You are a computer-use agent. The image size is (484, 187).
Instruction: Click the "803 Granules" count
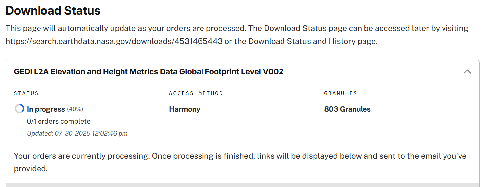(x=347, y=109)
